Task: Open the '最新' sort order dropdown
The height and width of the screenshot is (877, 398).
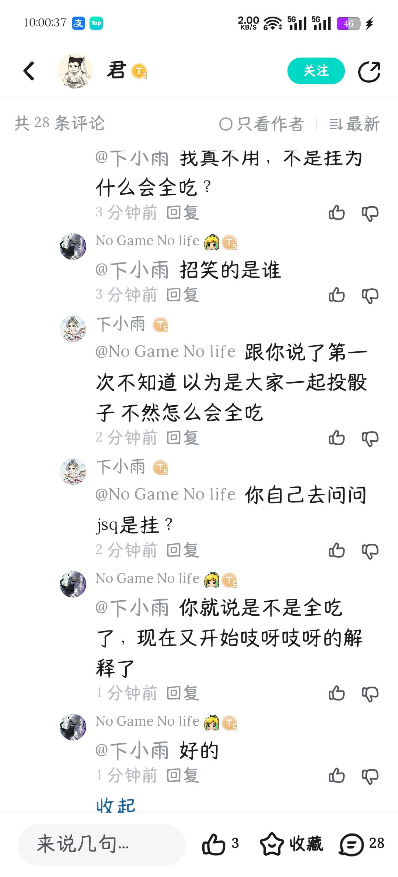Action: pyautogui.click(x=354, y=124)
